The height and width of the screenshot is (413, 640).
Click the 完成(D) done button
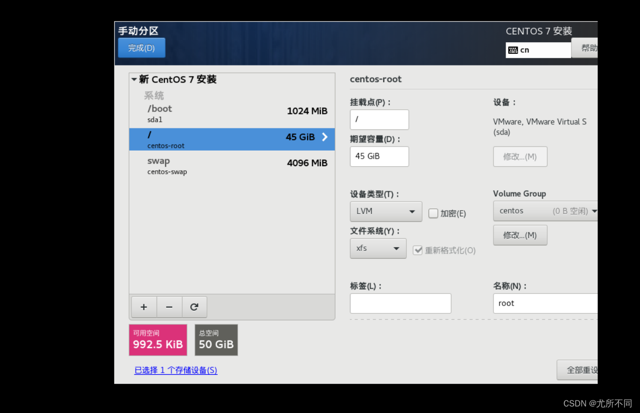141,48
